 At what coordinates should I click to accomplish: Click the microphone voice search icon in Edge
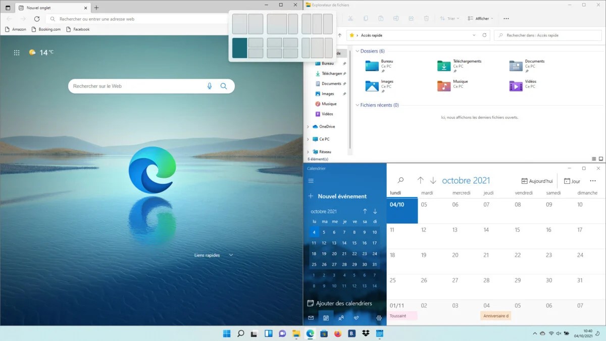pyautogui.click(x=210, y=86)
